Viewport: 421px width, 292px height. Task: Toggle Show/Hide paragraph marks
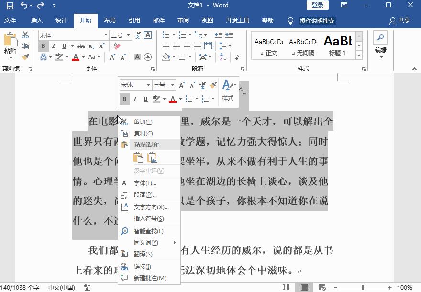coord(238,57)
